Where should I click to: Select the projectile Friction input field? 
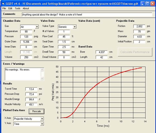tap(139, 26)
